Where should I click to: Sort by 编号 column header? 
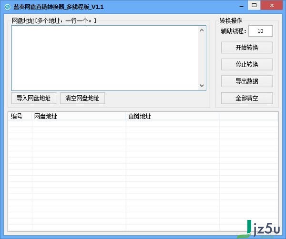20,116
